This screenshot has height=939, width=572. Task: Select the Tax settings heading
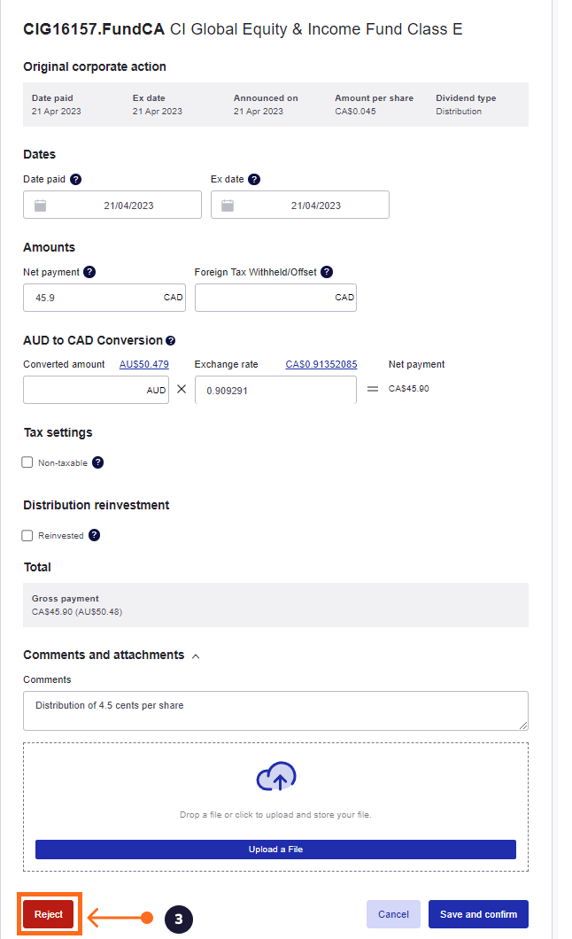(58, 432)
